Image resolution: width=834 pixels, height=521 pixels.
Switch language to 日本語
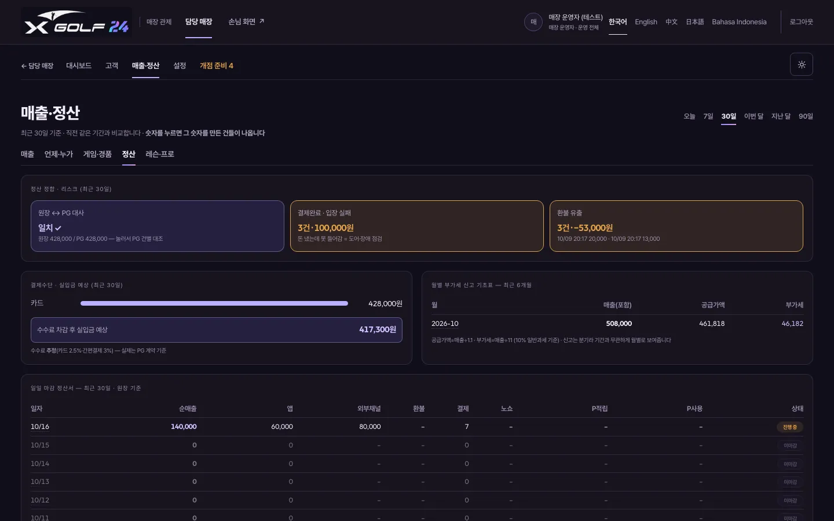point(695,22)
